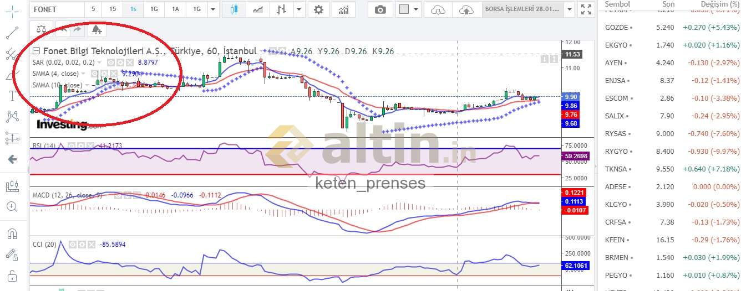The width and height of the screenshot is (741, 291).
Task: Select the measure tool icon
Action: [12, 186]
